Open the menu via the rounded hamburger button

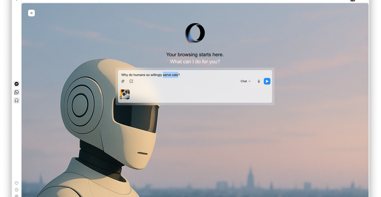pos(31,13)
